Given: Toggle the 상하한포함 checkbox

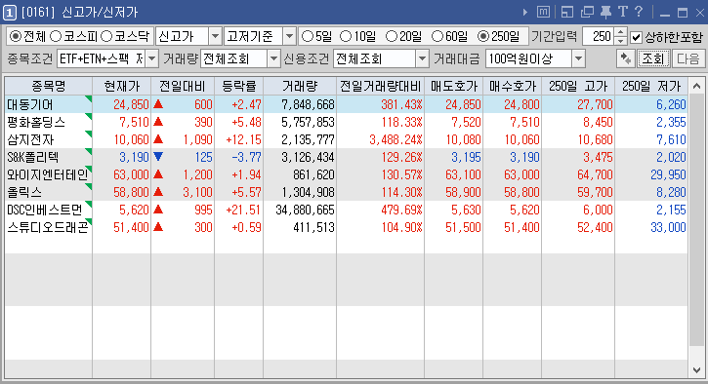Looking at the screenshot, I should pyautogui.click(x=636, y=37).
